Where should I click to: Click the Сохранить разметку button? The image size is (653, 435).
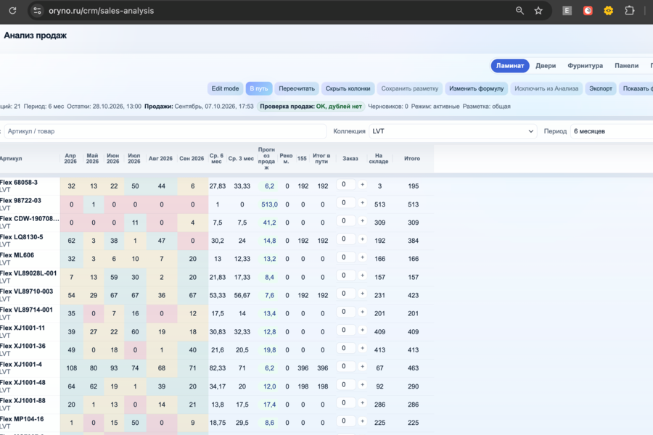410,88
